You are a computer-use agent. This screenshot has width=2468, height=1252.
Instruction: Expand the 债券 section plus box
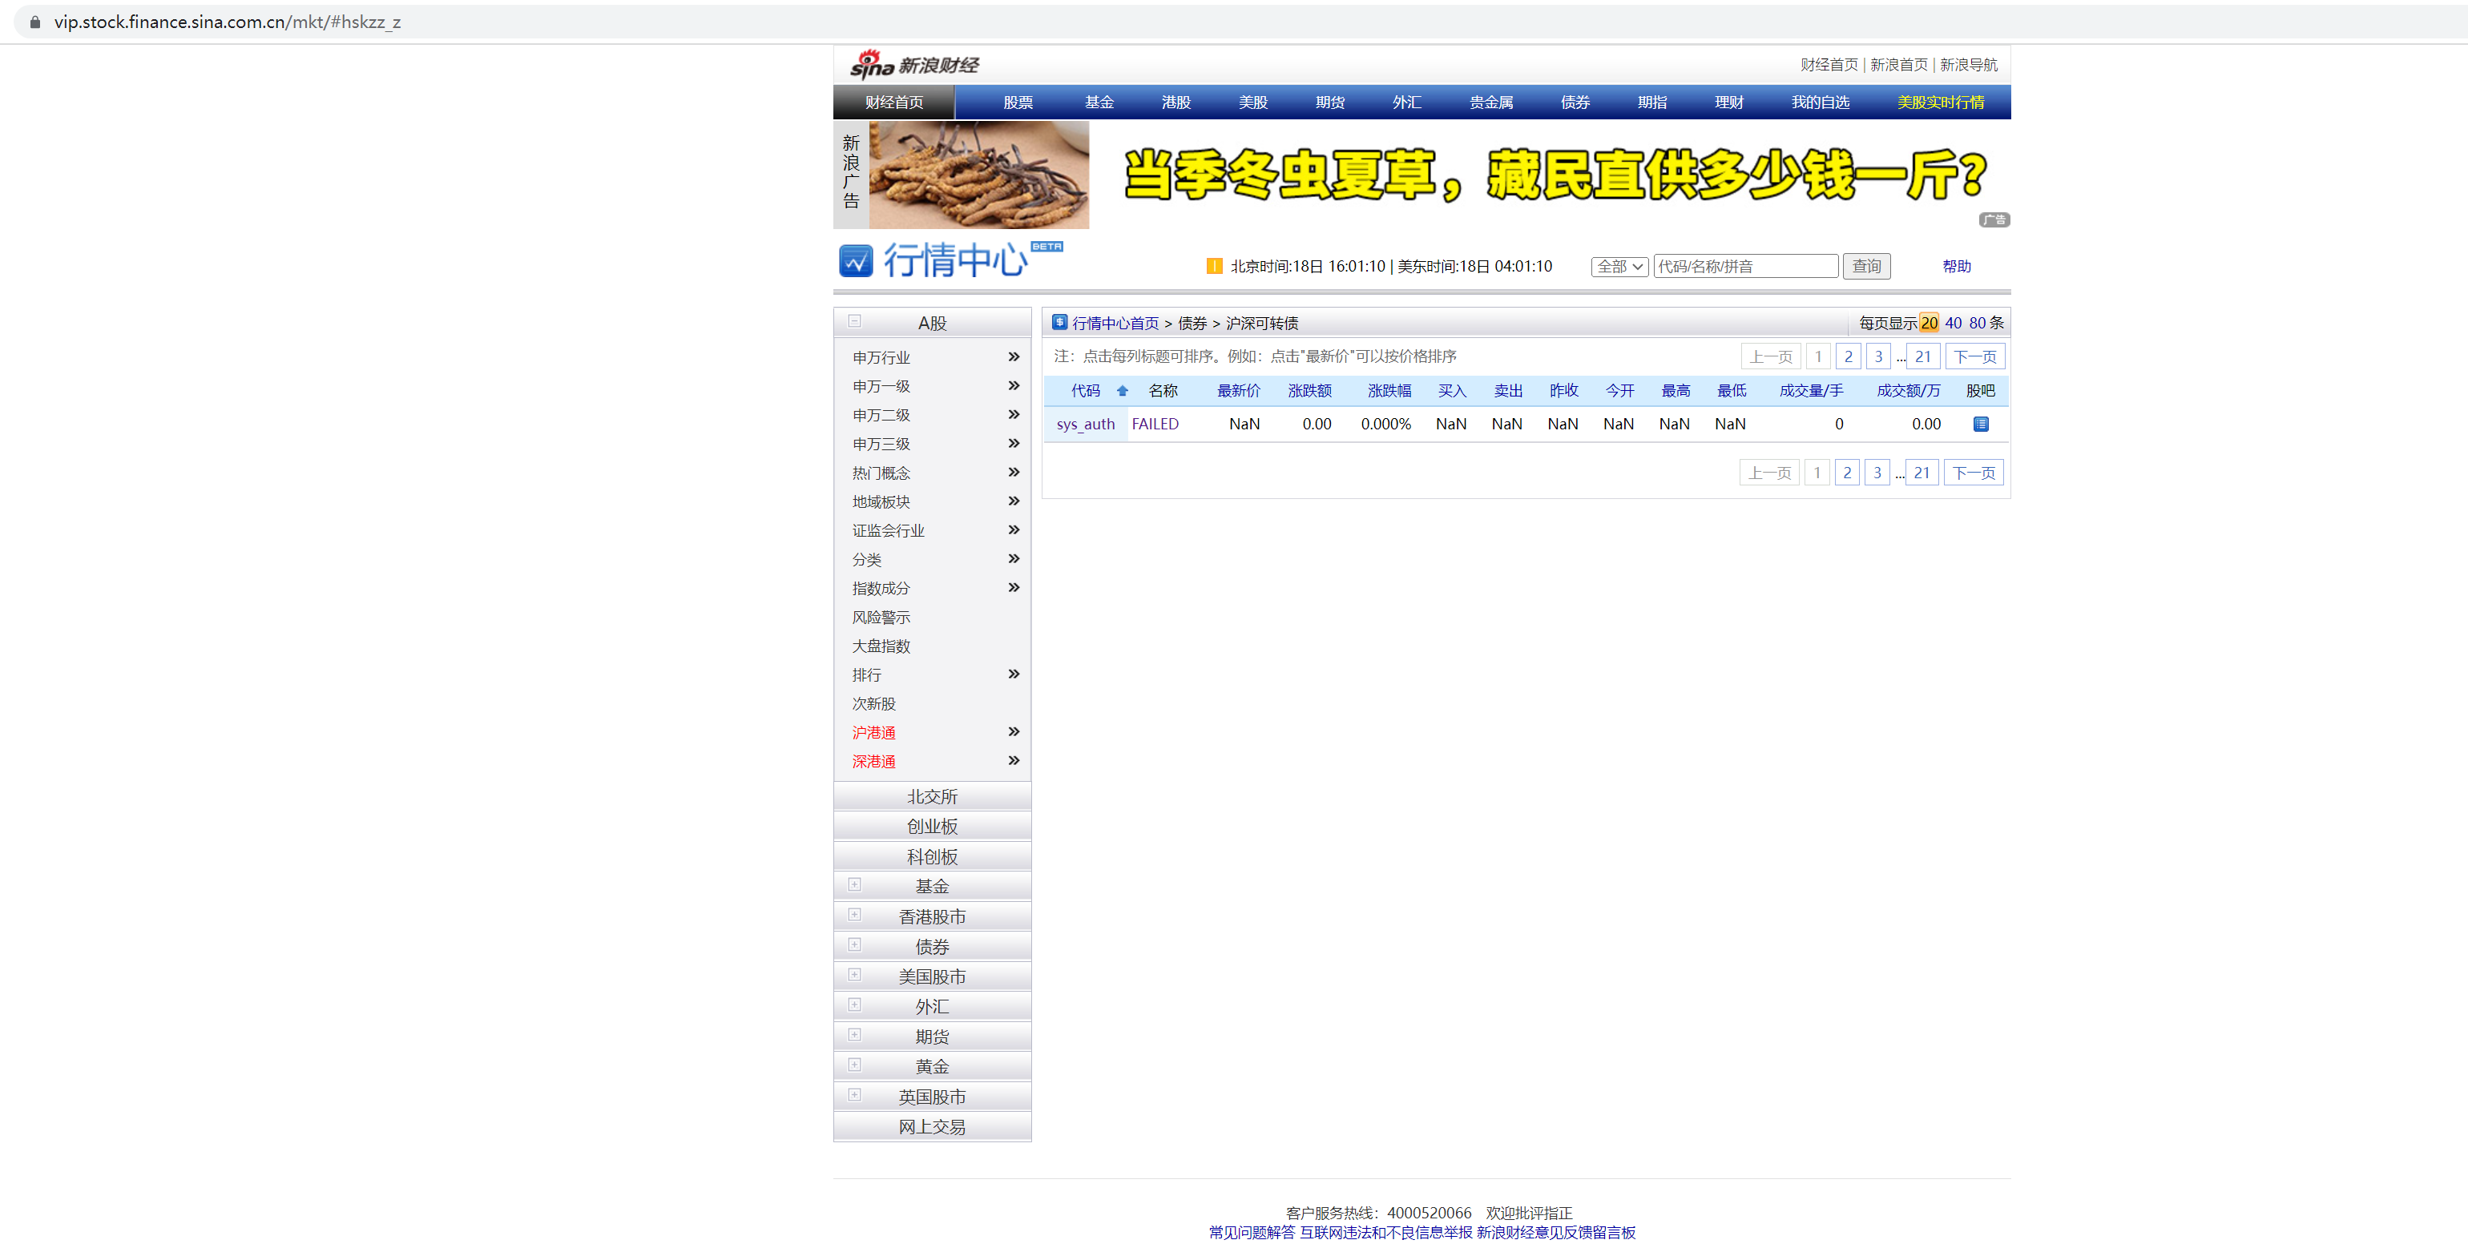pos(855,945)
